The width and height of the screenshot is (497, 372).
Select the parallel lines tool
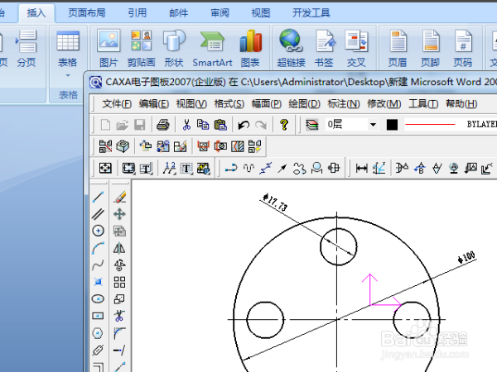pyautogui.click(x=98, y=214)
